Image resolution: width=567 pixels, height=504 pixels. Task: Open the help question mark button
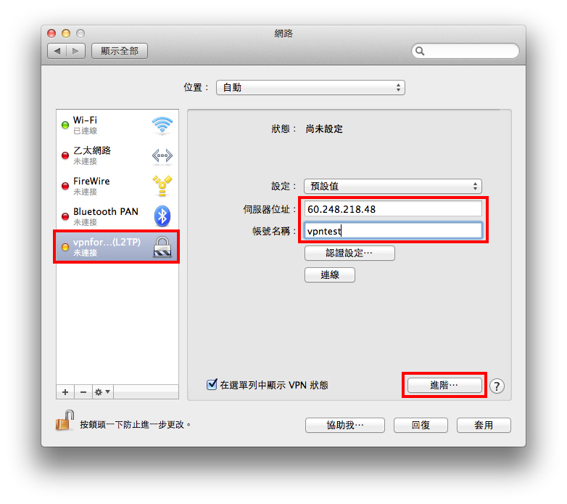497,386
